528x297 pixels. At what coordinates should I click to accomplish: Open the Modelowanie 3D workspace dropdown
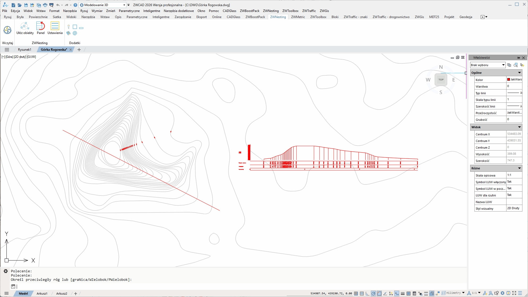(x=103, y=5)
